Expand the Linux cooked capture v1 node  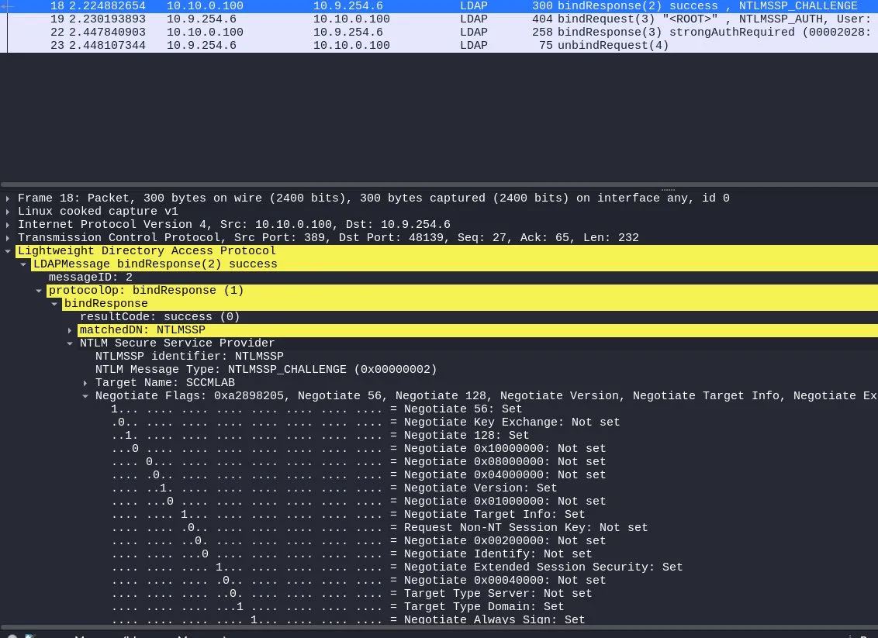9,212
